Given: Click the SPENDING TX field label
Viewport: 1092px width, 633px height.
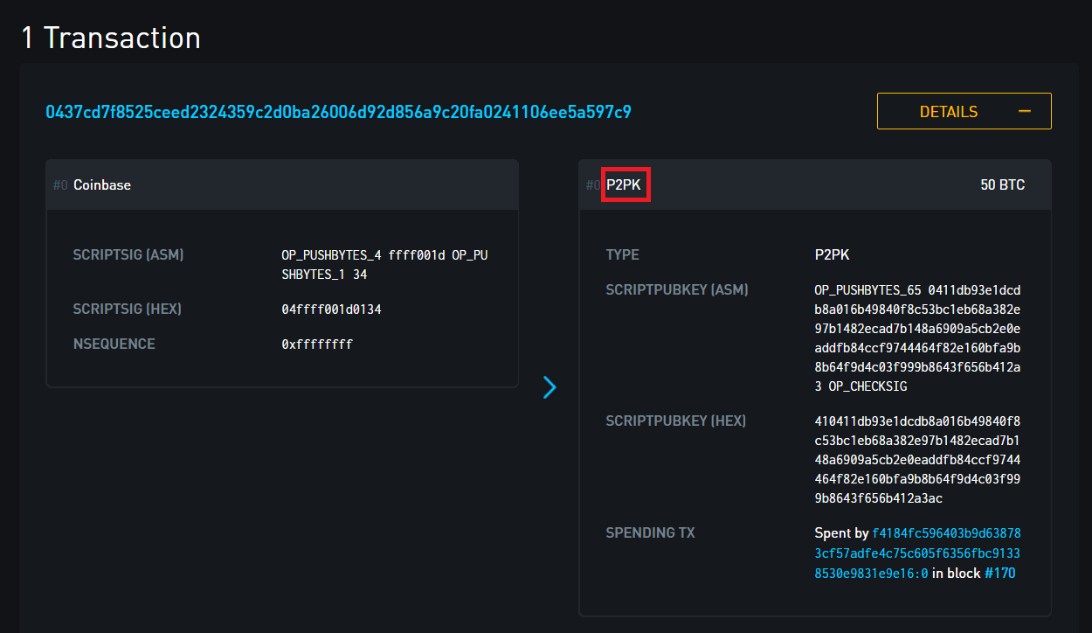Looking at the screenshot, I should tap(650, 532).
